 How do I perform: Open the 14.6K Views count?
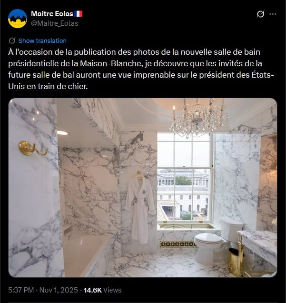[102, 290]
